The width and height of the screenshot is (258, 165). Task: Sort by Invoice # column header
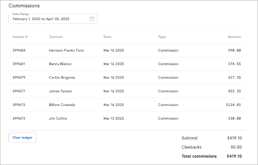coord(20,37)
